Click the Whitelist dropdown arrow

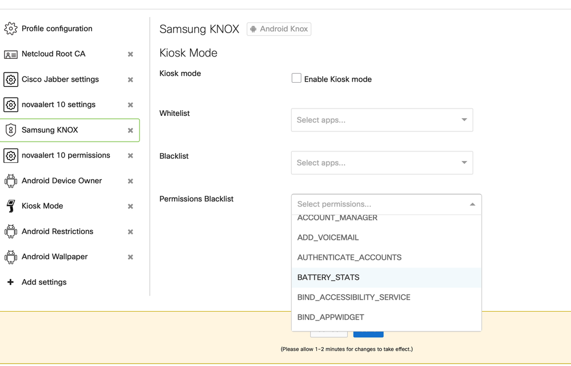click(465, 119)
